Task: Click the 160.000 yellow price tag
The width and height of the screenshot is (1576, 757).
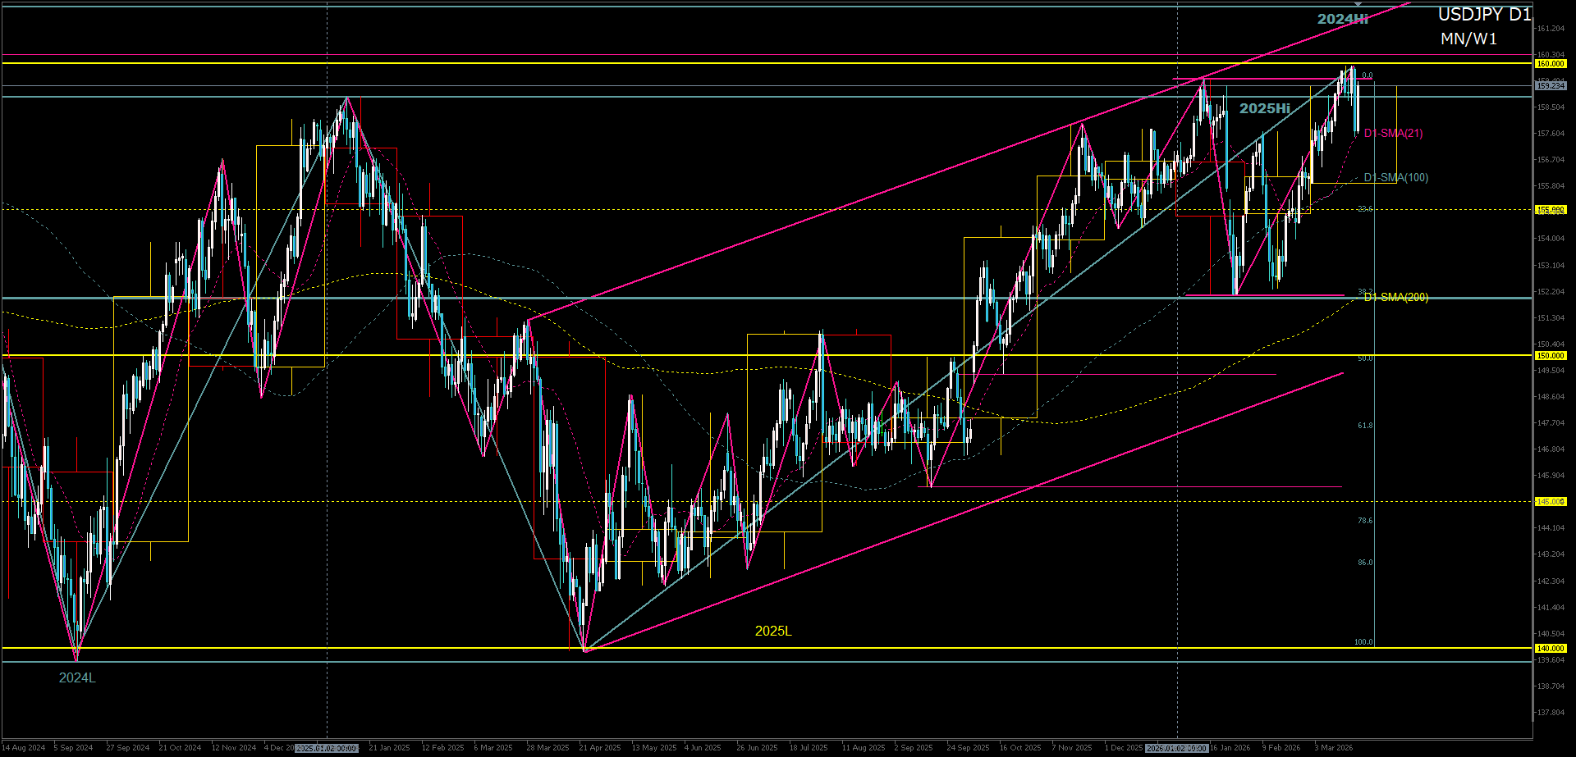Action: [x=1550, y=63]
